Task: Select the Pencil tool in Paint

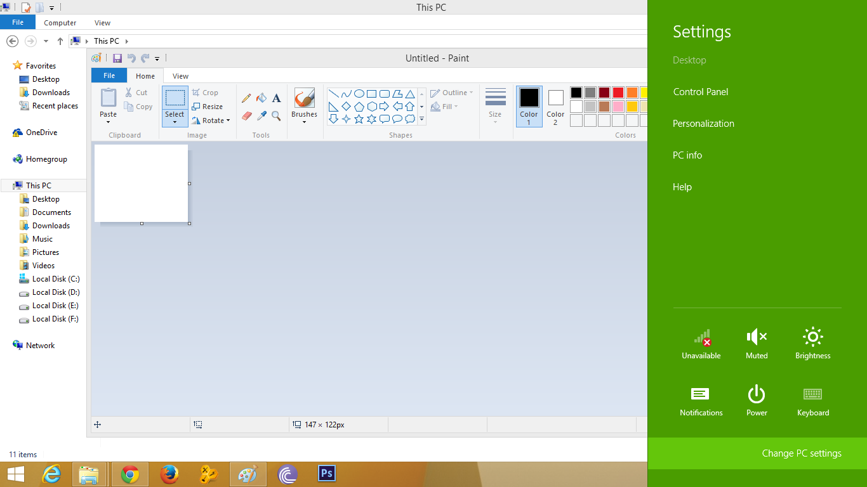Action: point(247,98)
